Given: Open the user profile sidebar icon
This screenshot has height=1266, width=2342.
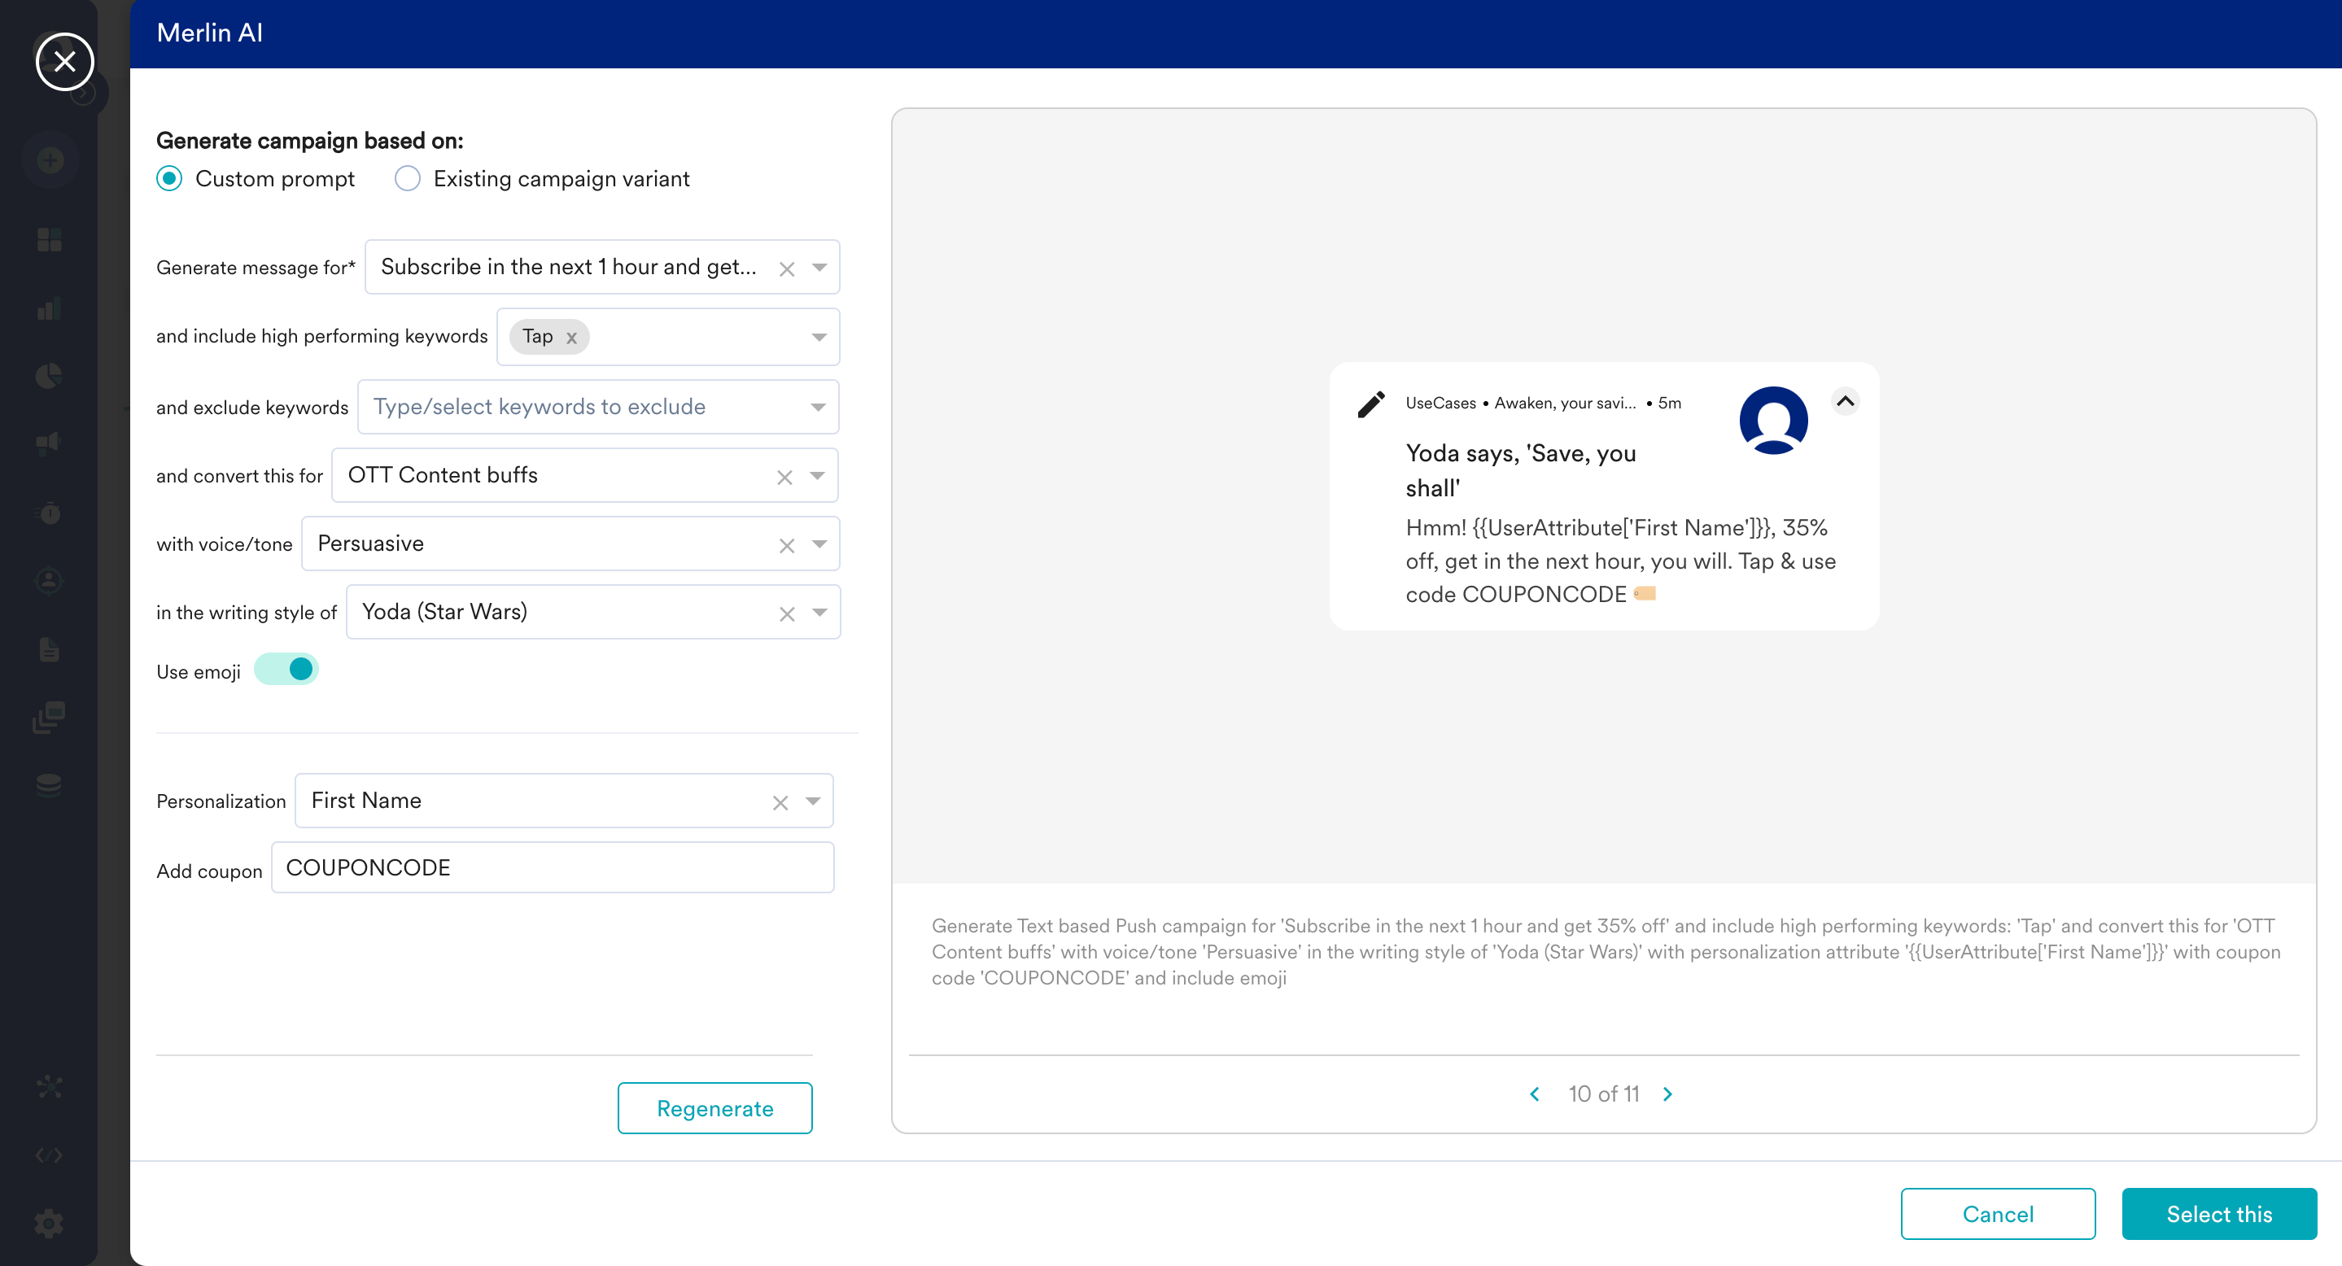Looking at the screenshot, I should (x=49, y=581).
